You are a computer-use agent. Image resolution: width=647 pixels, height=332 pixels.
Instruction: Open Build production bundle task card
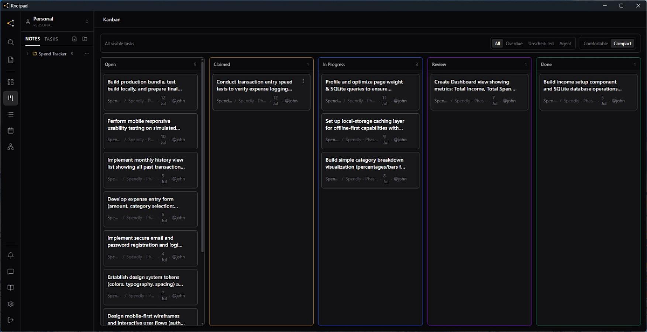pos(151,92)
